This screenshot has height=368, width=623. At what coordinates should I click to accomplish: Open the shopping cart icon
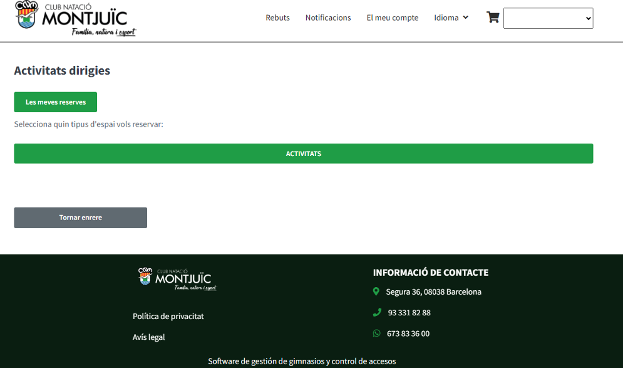(493, 18)
